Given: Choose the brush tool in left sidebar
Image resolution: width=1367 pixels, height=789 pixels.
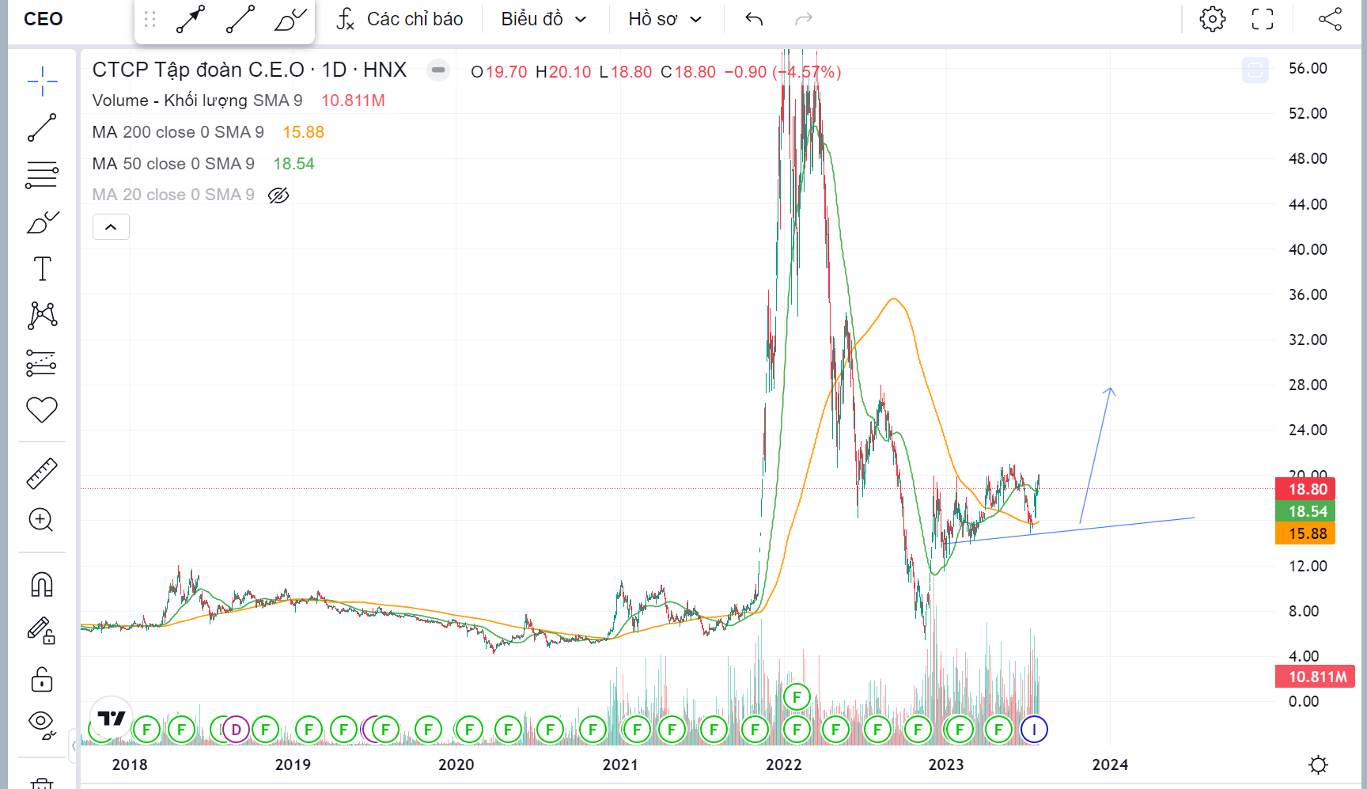Looking at the screenshot, I should [42, 222].
